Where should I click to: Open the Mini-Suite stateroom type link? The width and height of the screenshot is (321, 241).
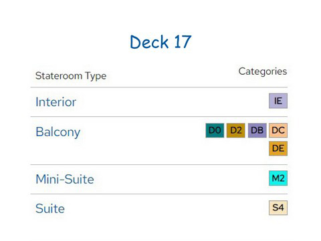(x=65, y=179)
